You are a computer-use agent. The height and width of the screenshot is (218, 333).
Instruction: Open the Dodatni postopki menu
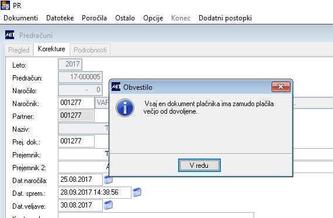225,18
